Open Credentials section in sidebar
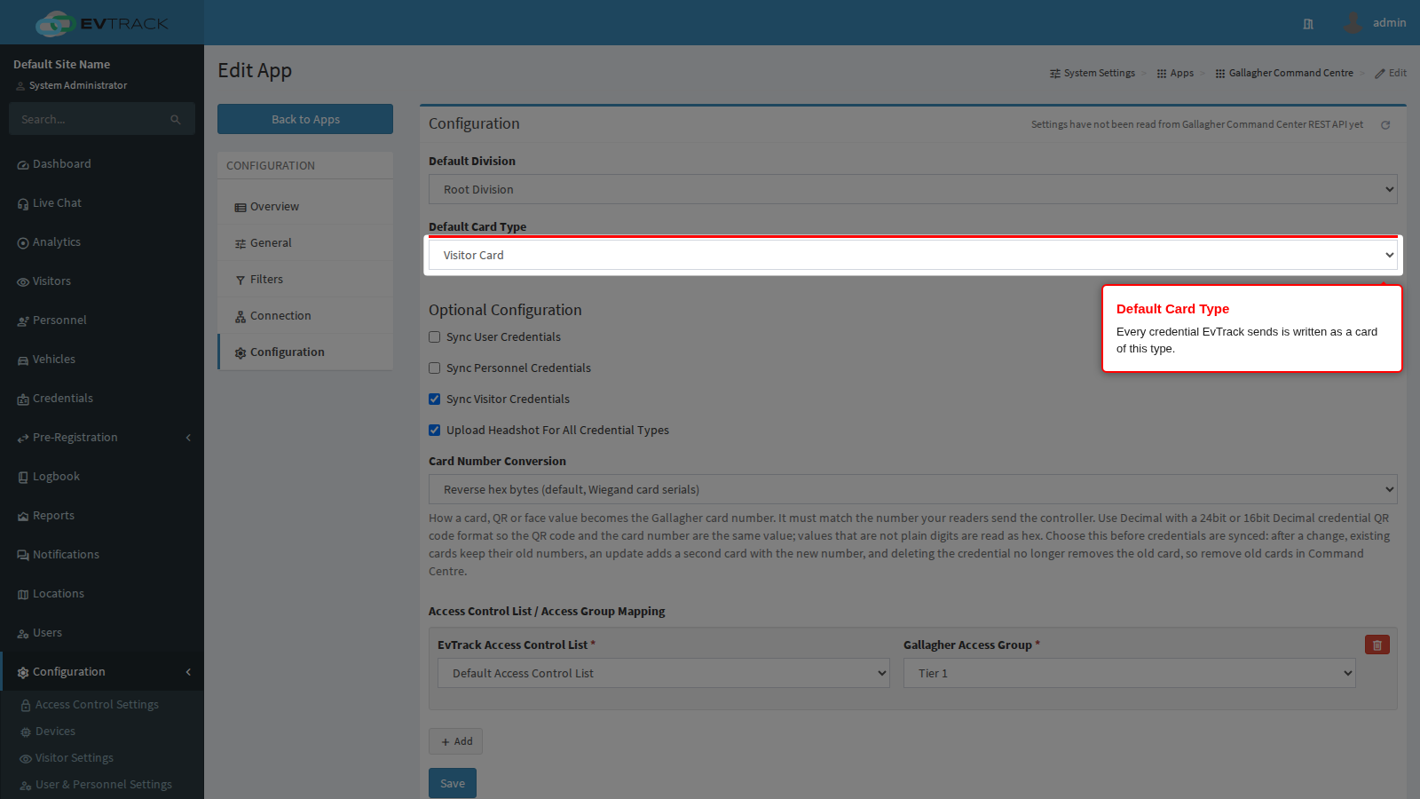The width and height of the screenshot is (1420, 799). click(x=102, y=399)
